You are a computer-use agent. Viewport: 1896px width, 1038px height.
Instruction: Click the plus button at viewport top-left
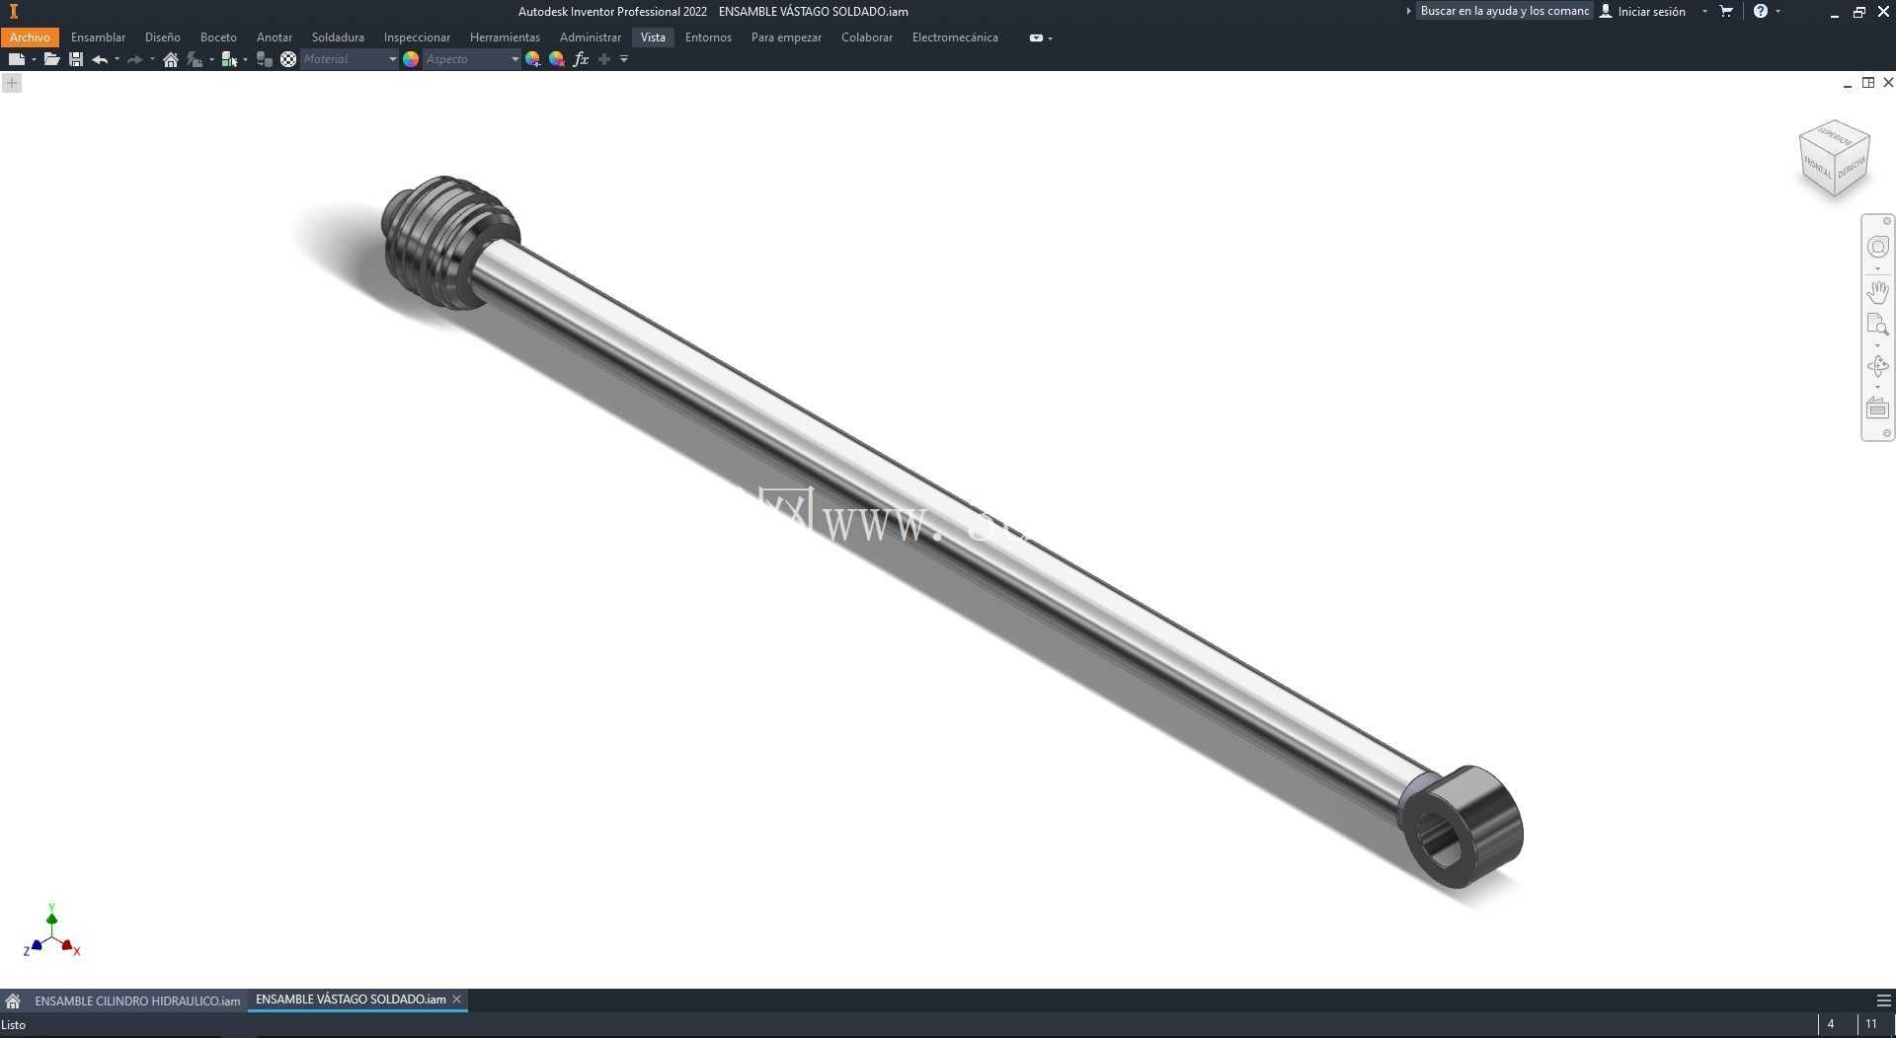[12, 83]
